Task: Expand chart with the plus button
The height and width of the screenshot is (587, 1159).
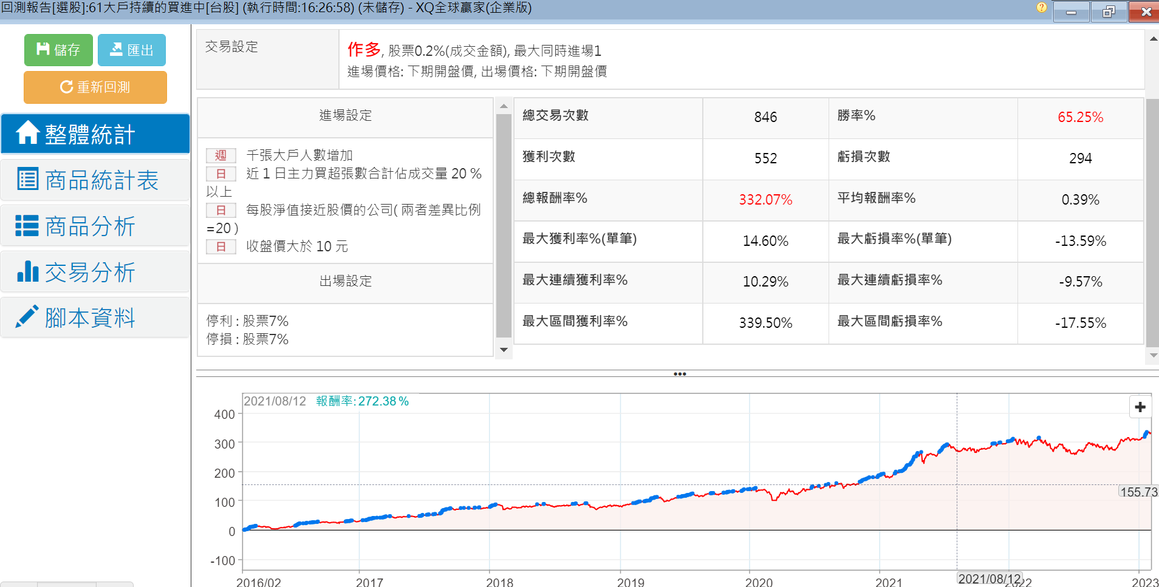Action: pyautogui.click(x=1140, y=407)
